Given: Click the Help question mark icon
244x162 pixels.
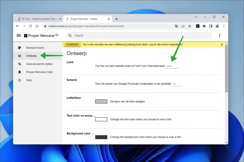Looking at the screenshot, I should (20, 80).
